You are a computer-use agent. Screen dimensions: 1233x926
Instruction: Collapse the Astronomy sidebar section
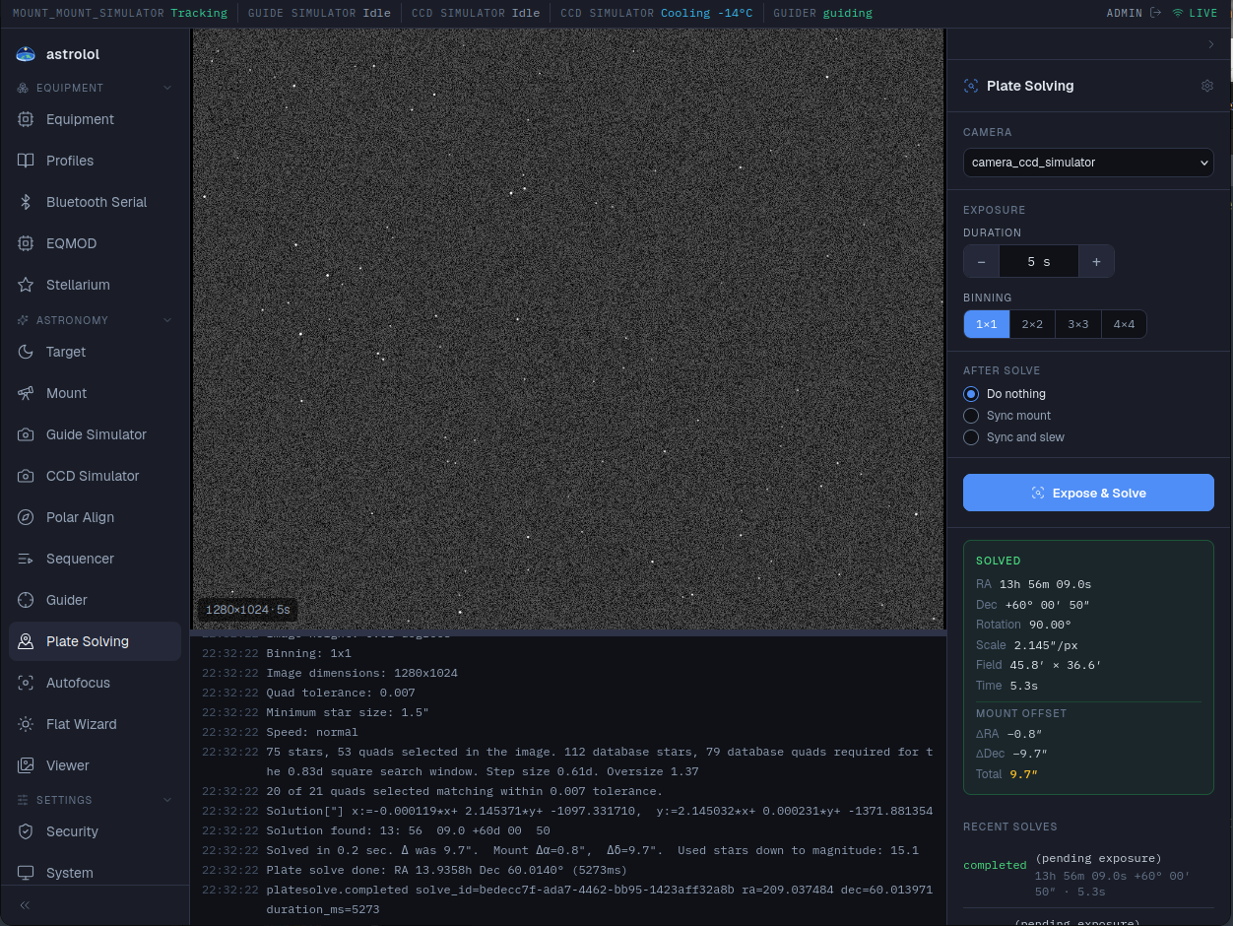tap(167, 320)
